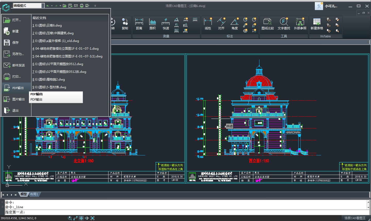371x221 pixels.
Task: Toggle the crosshair snap icon in status bar
Action: click(x=81, y=218)
